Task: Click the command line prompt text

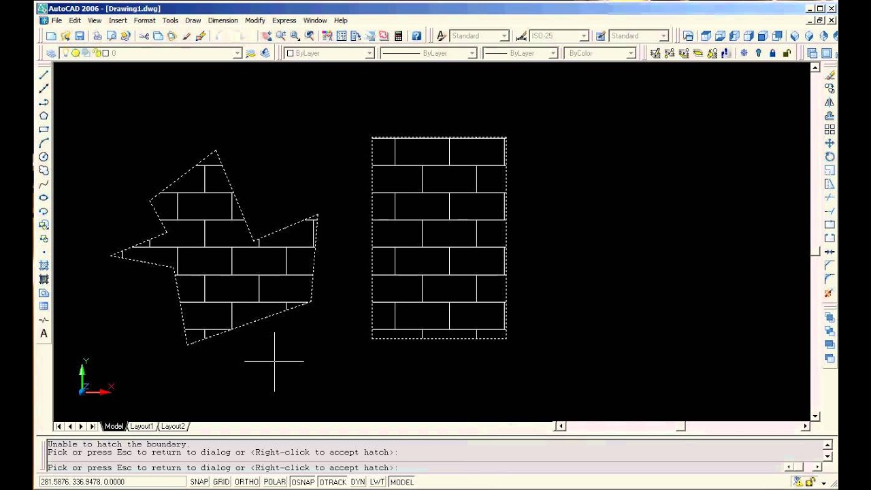Action: [x=222, y=468]
